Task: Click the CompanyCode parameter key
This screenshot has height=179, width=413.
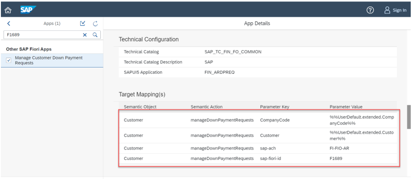Action: 275,120
